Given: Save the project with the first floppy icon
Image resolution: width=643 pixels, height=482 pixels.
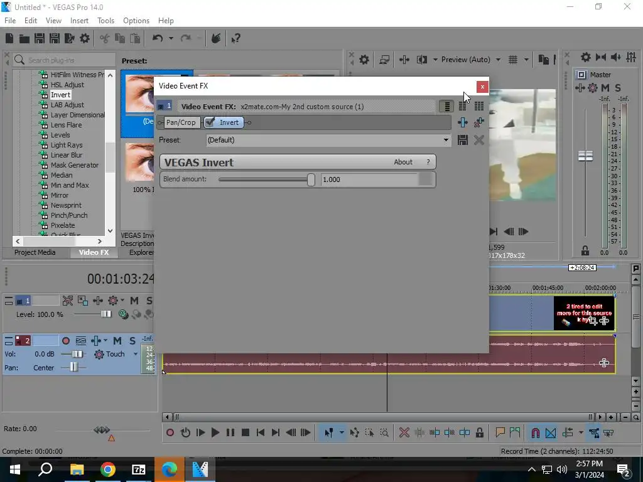Looking at the screenshot, I should click(40, 38).
